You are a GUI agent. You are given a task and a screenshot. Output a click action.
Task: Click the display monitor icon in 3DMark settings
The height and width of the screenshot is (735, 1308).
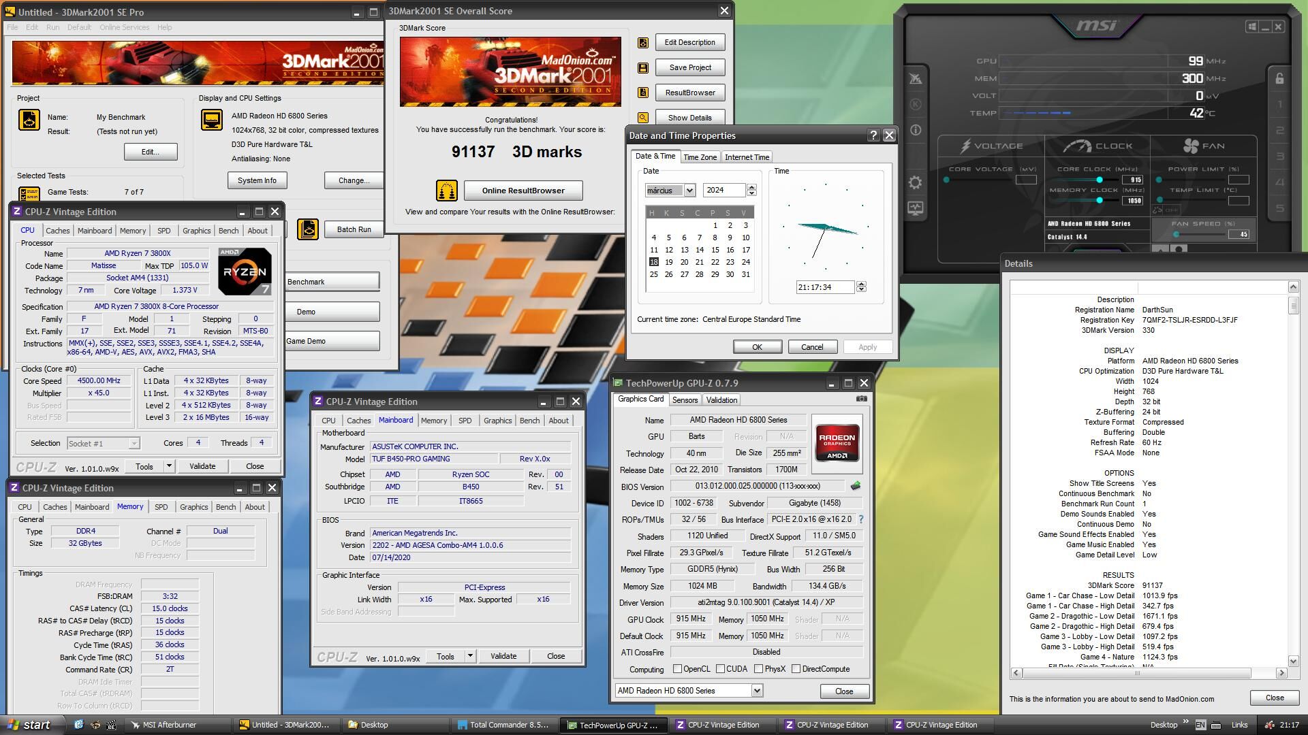(x=212, y=120)
